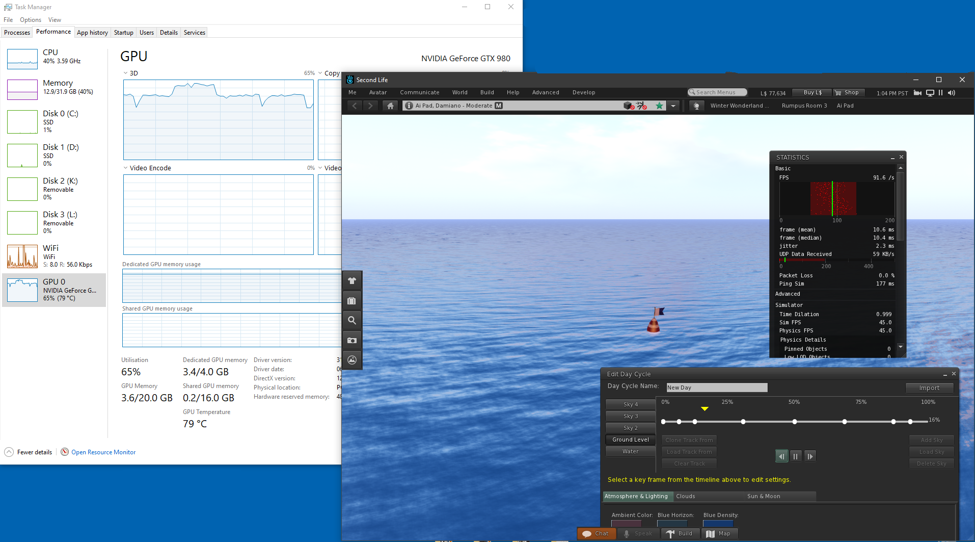Open the places lightbulb icon in favorites bar

(696, 106)
